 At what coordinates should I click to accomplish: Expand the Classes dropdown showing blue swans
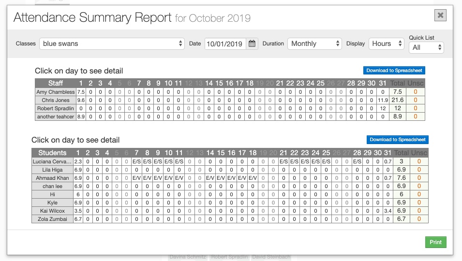112,43
